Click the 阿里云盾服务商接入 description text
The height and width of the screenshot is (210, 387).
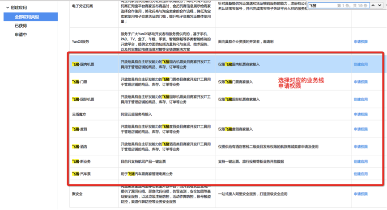[x=136, y=114]
